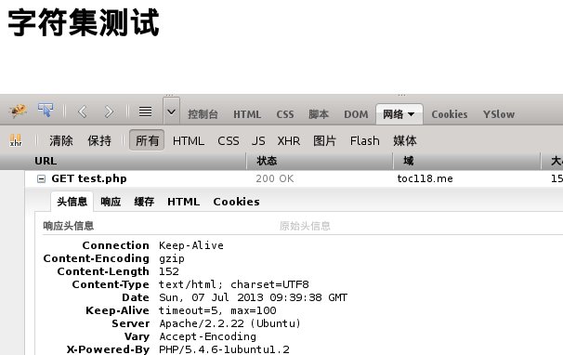Go back with the left arrow icon
Image resolution: width=563 pixels, height=355 pixels.
[x=83, y=112]
